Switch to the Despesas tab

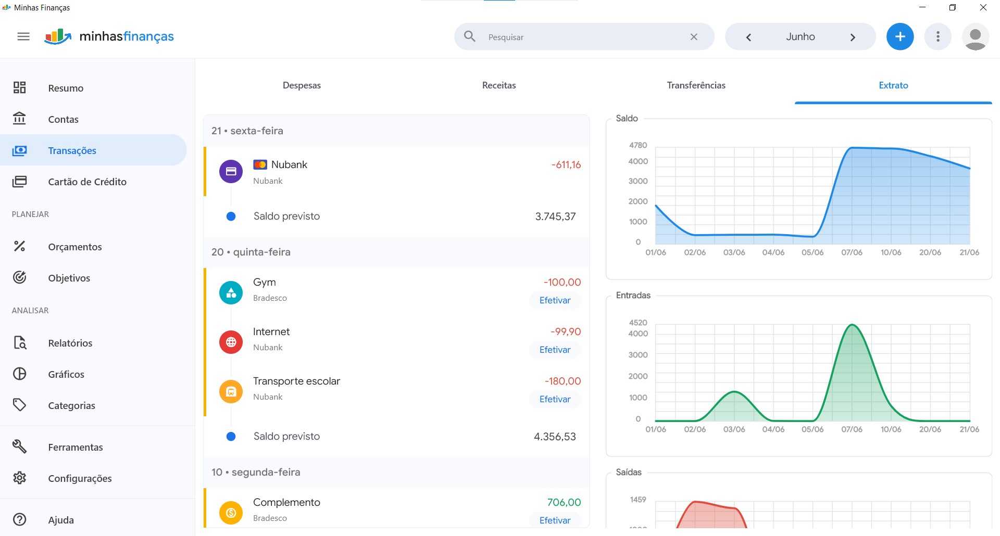click(x=302, y=85)
